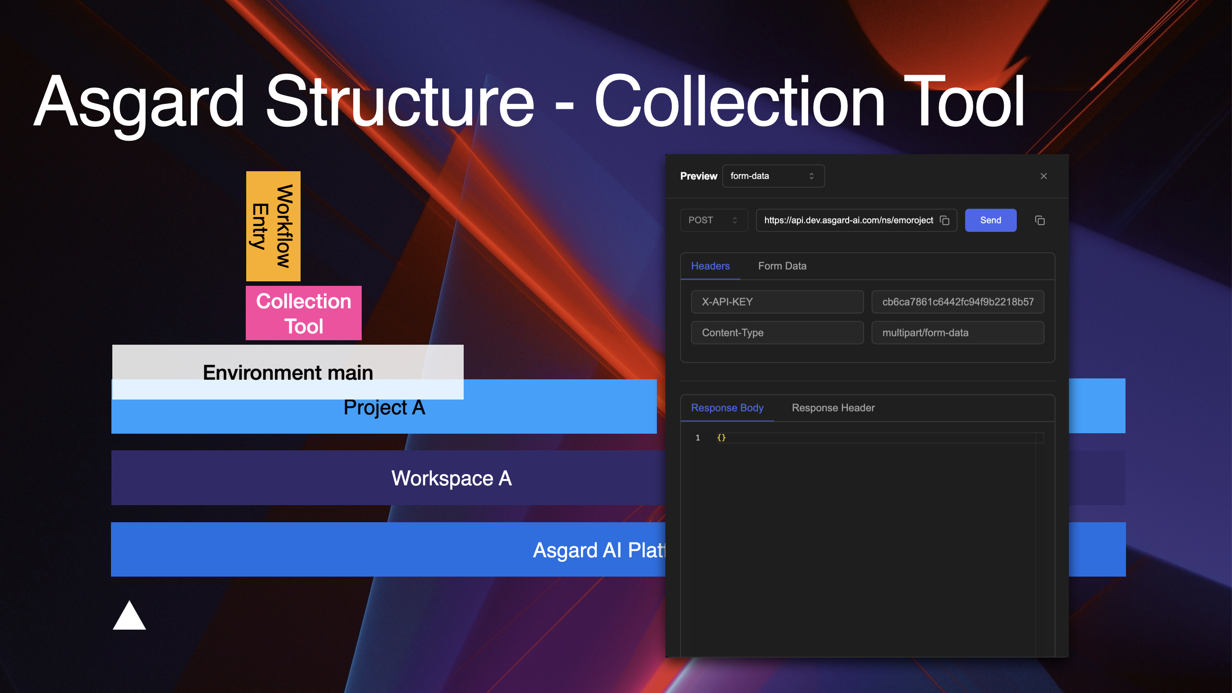The width and height of the screenshot is (1232, 693).
Task: Copy the request URL using the icon in the URL field
Action: (944, 220)
